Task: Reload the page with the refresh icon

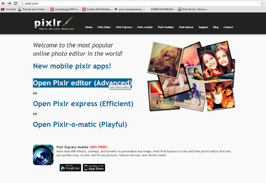Action: click(x=16, y=3)
